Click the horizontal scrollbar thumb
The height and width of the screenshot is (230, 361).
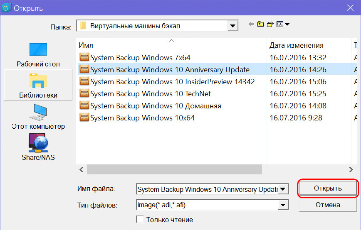pos(174,169)
